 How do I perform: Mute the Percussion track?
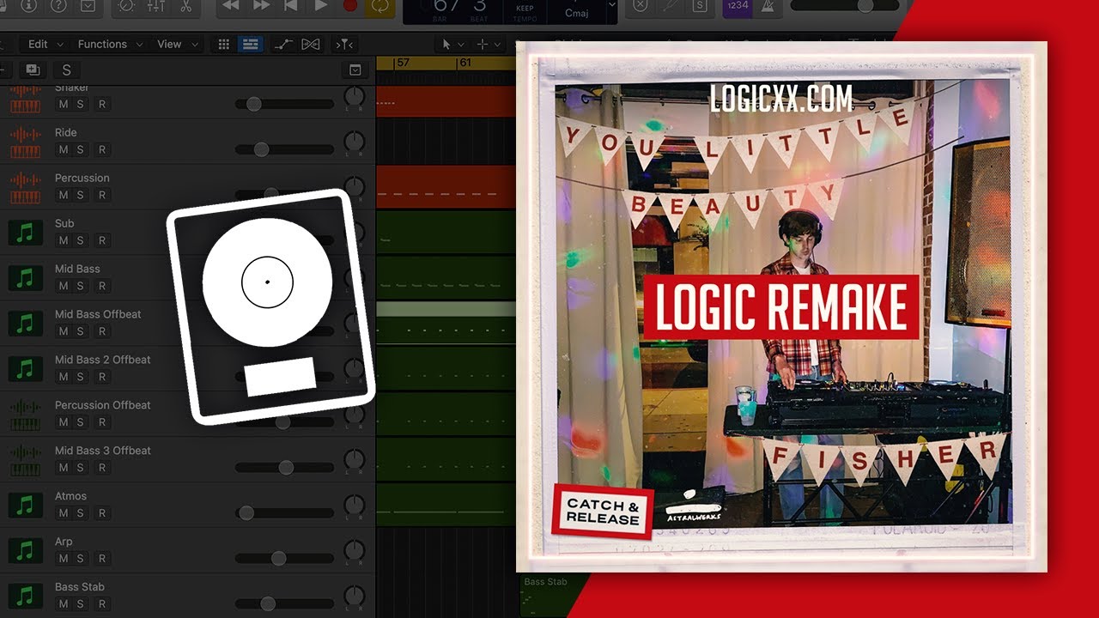[63, 195]
